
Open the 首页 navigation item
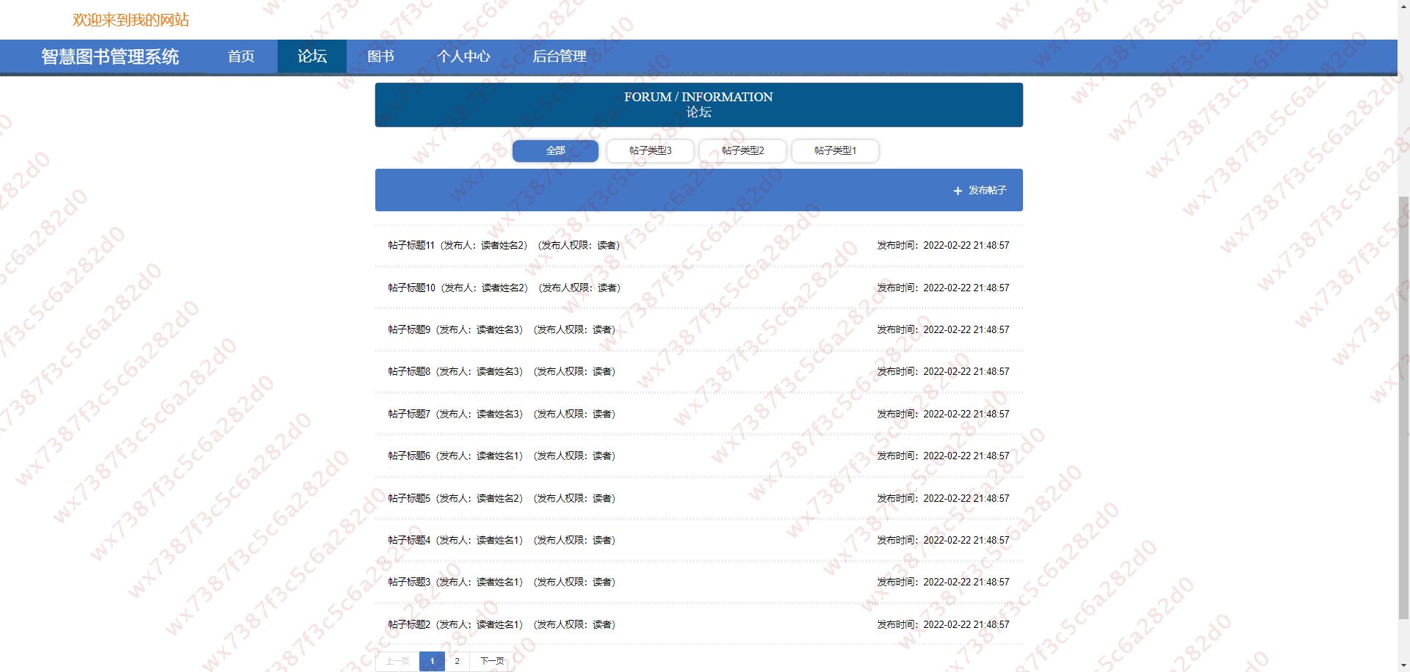(241, 56)
